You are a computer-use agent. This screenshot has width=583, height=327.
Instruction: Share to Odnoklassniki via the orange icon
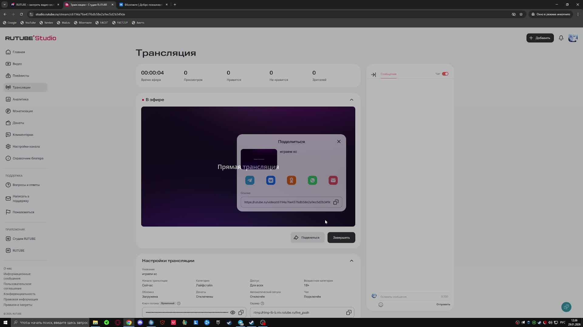click(x=291, y=180)
